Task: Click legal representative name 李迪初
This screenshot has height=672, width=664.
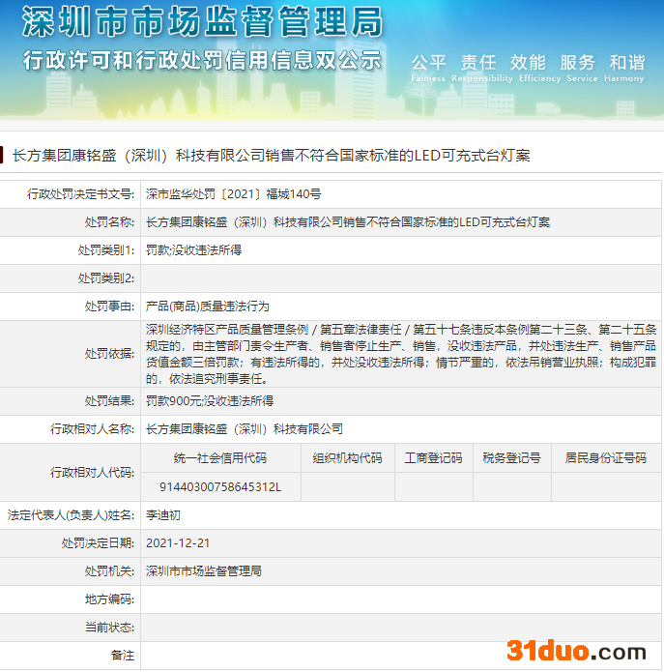Action: 162,515
